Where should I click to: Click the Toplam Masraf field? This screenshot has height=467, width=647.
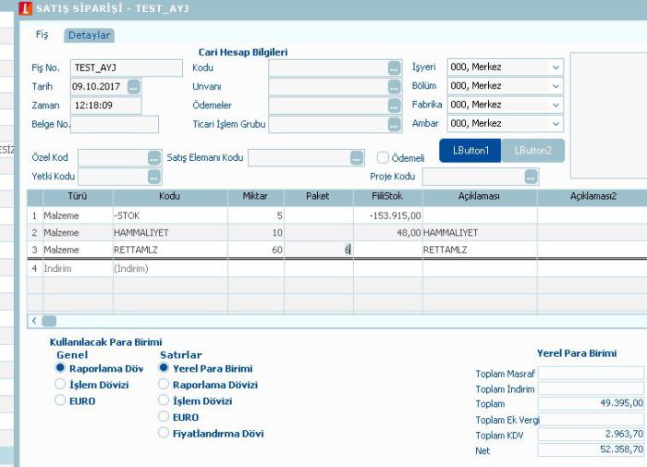591,374
